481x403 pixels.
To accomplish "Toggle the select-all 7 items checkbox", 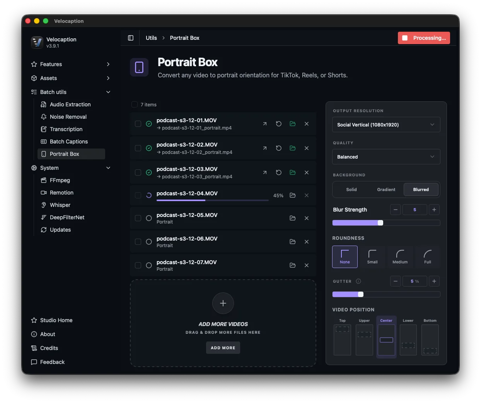I will click(135, 104).
